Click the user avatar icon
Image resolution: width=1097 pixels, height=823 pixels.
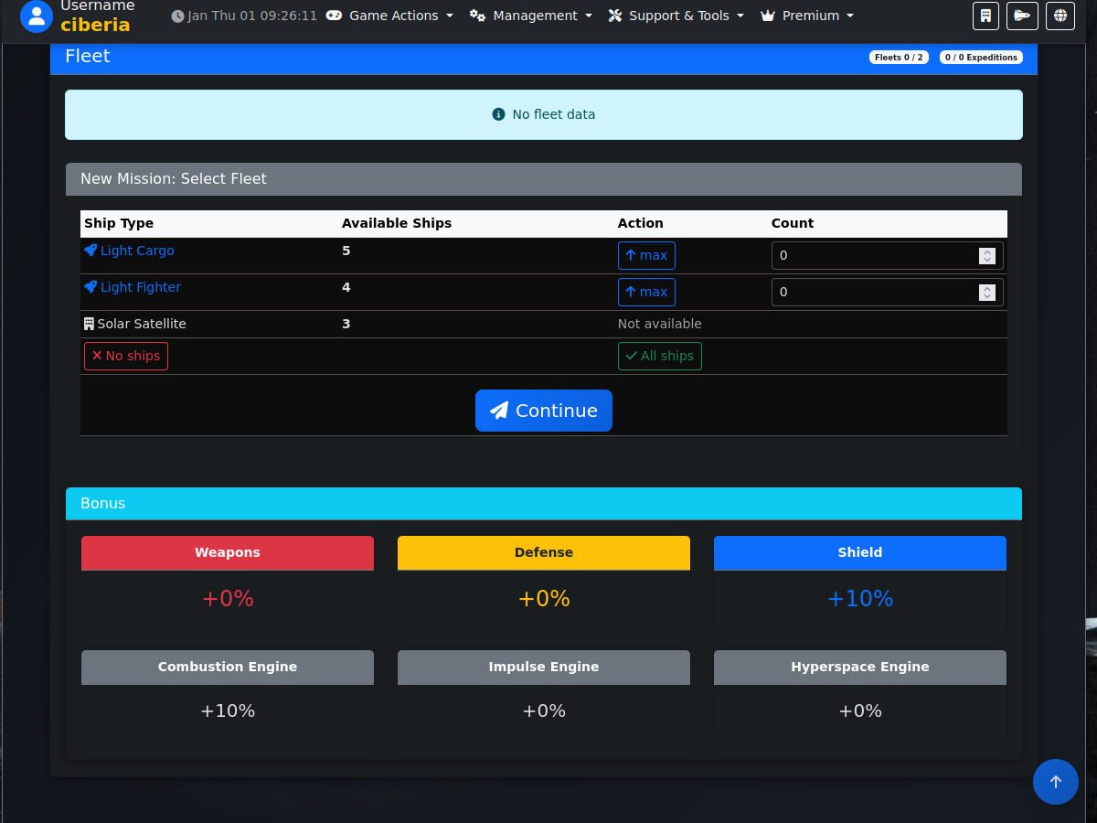(x=37, y=16)
